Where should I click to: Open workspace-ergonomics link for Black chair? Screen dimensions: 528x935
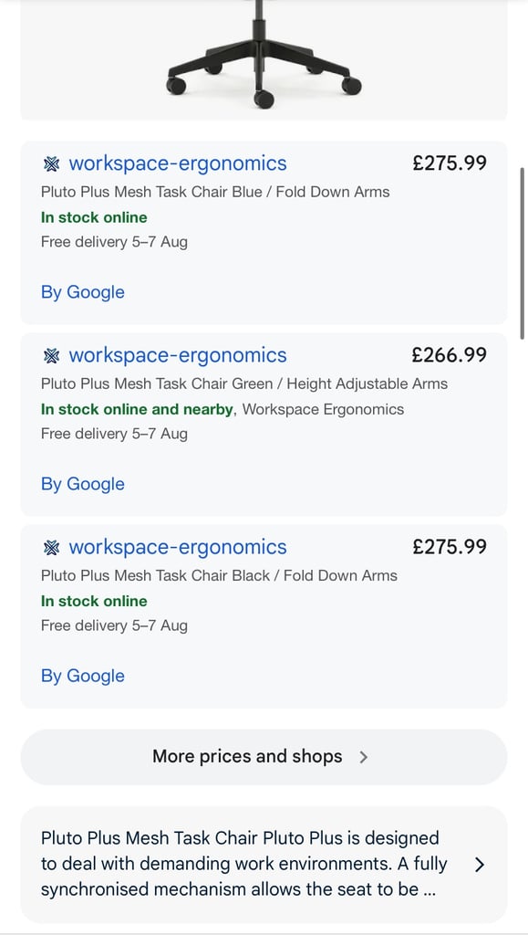(178, 548)
